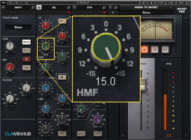Toggle the EQ section power button
The image size is (191, 140).
click(39, 7)
